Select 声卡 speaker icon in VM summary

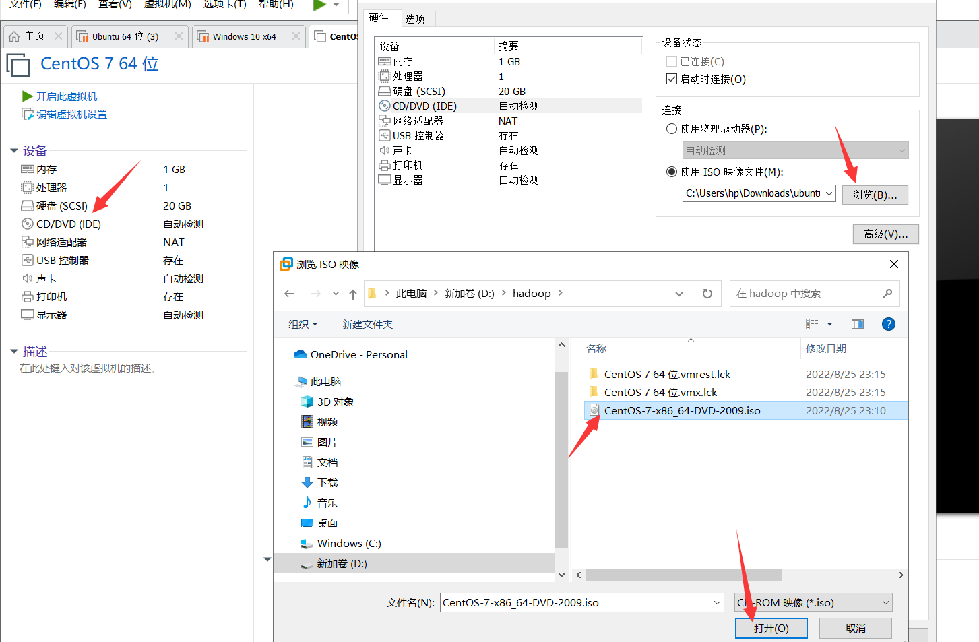click(x=28, y=278)
